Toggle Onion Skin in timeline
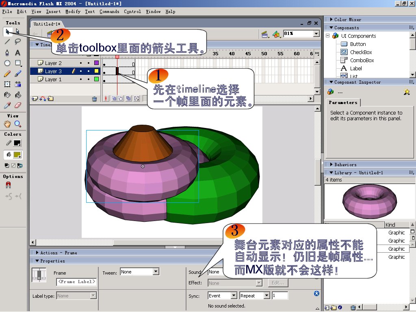 114,99
